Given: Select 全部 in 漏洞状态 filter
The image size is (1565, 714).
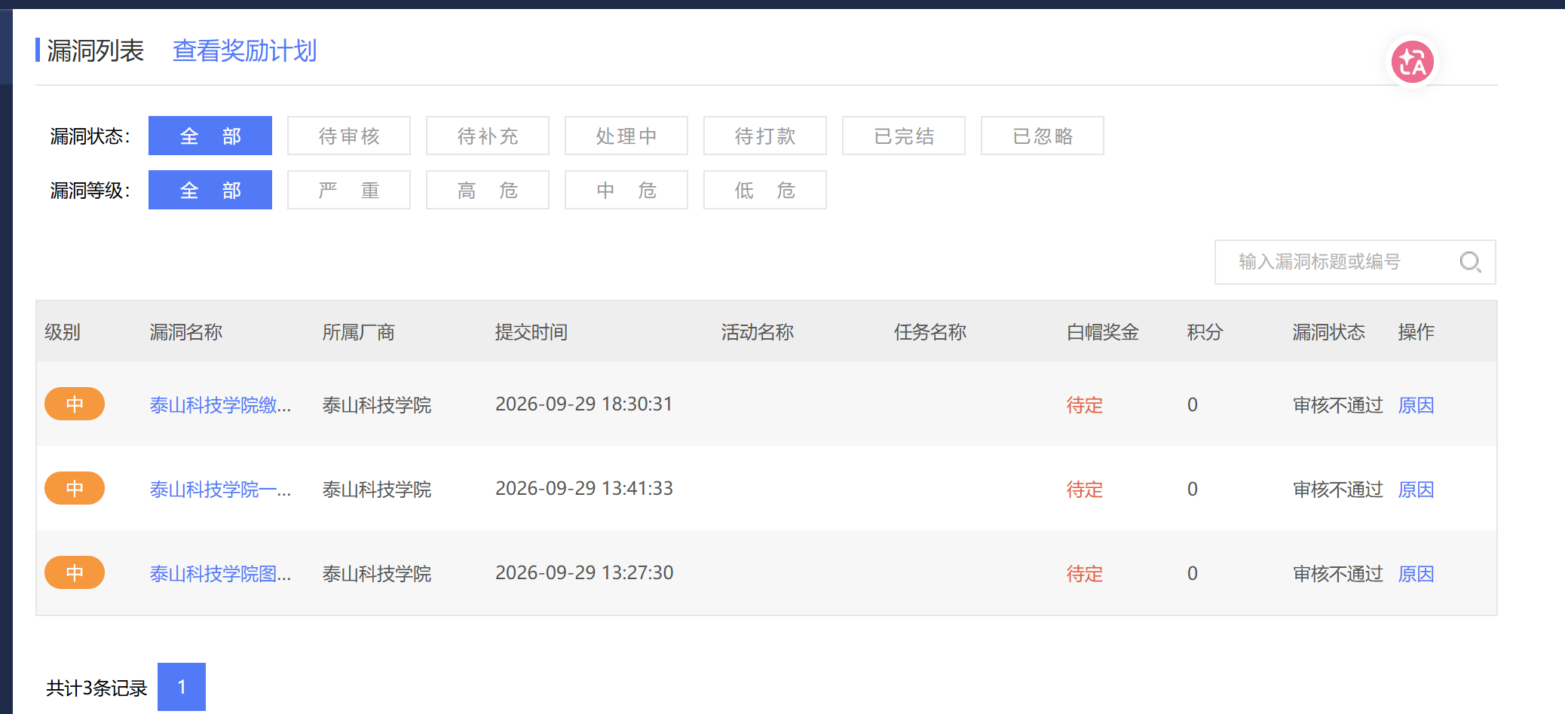Looking at the screenshot, I should [x=210, y=136].
